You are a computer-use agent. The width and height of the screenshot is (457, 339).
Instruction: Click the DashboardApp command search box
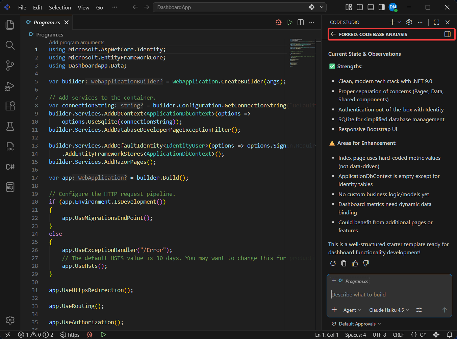[229, 7]
